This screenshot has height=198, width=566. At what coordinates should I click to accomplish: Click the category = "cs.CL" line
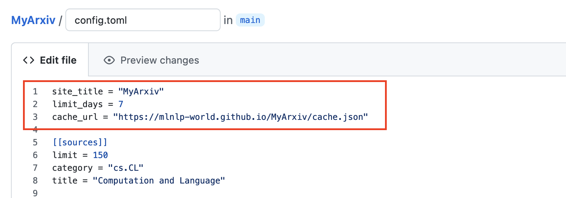pos(98,168)
